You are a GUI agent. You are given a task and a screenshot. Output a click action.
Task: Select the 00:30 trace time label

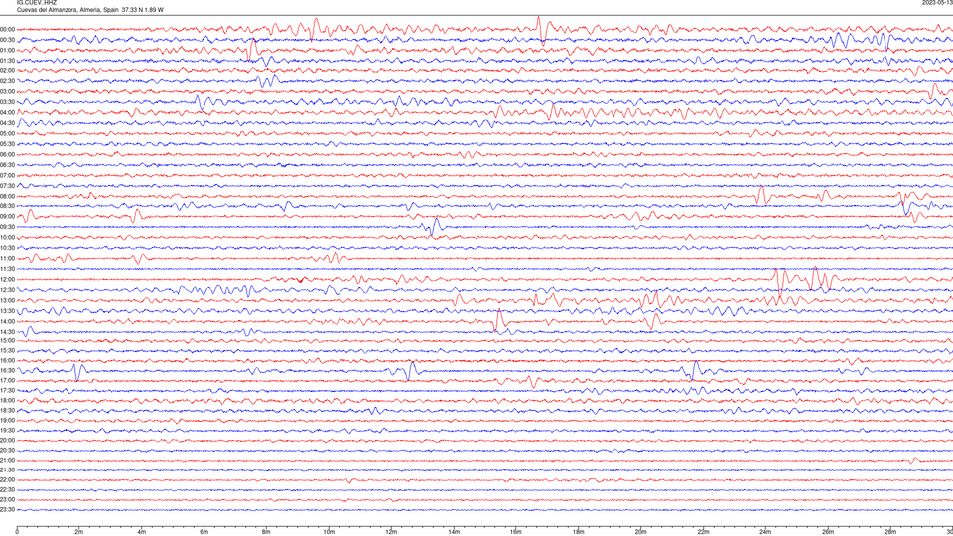pos(7,40)
